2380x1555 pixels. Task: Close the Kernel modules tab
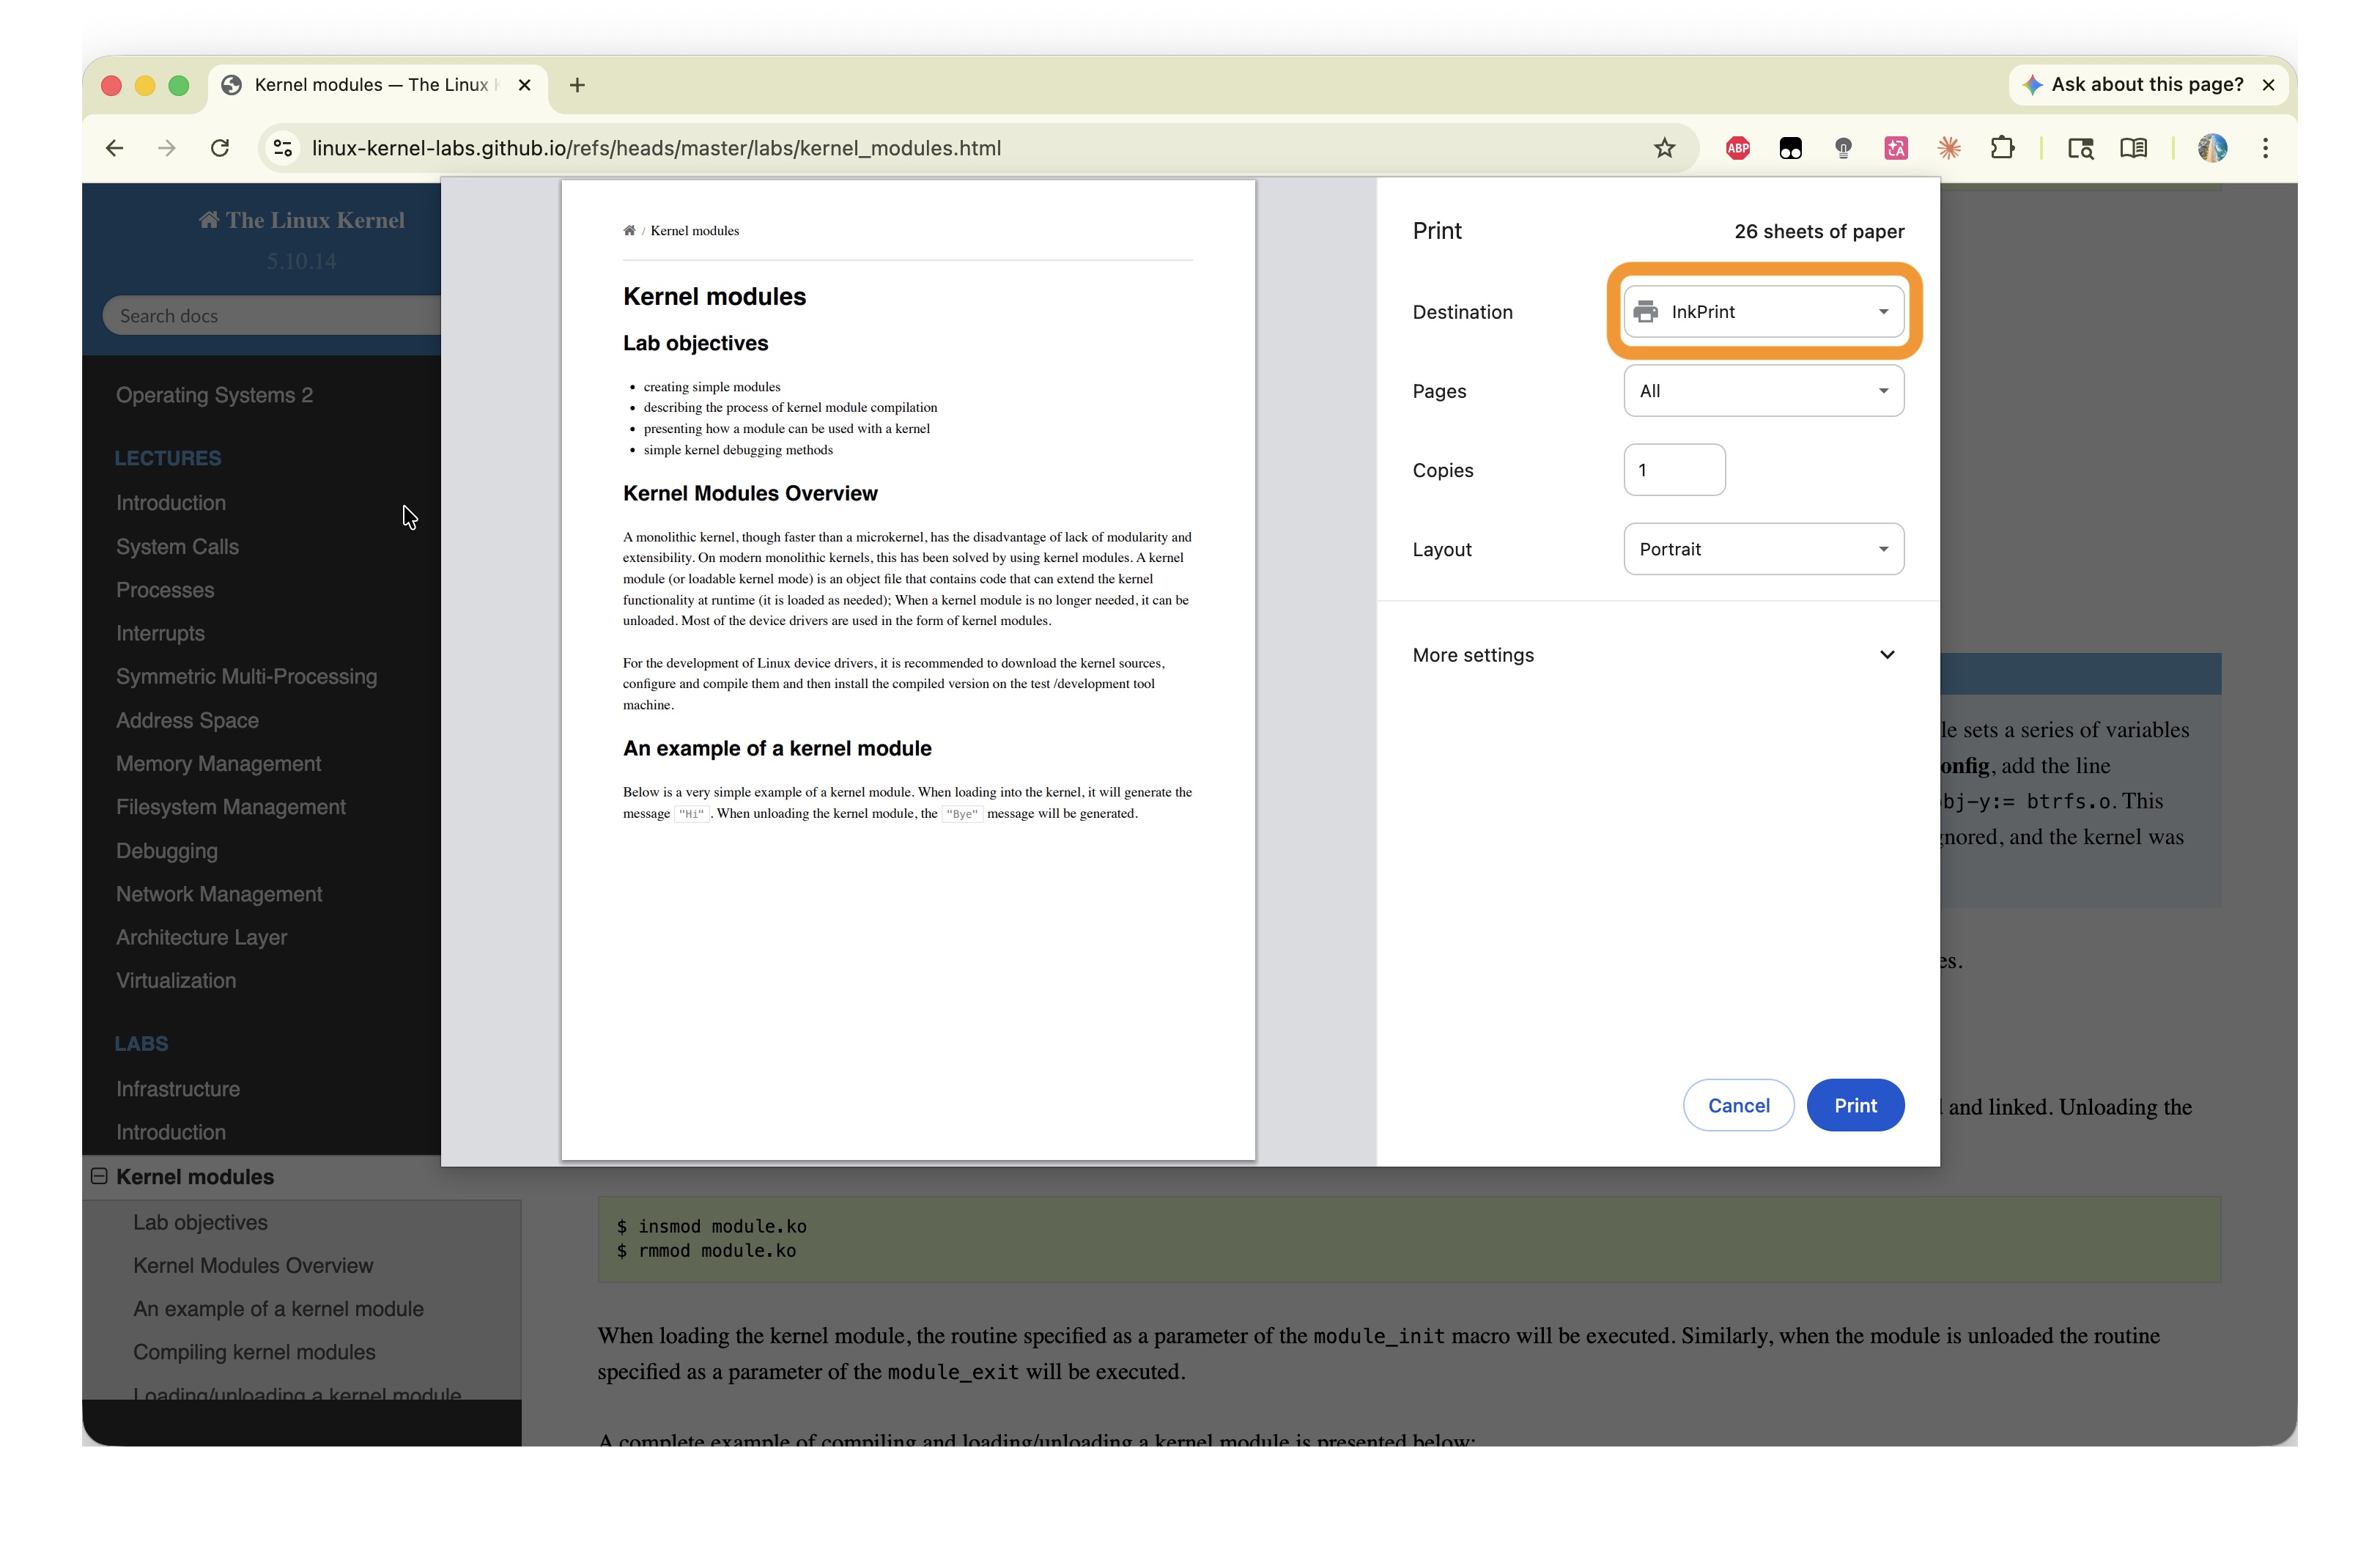click(524, 85)
